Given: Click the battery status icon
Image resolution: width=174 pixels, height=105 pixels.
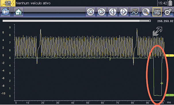Looking at the screenshot, I should click(x=170, y=3).
